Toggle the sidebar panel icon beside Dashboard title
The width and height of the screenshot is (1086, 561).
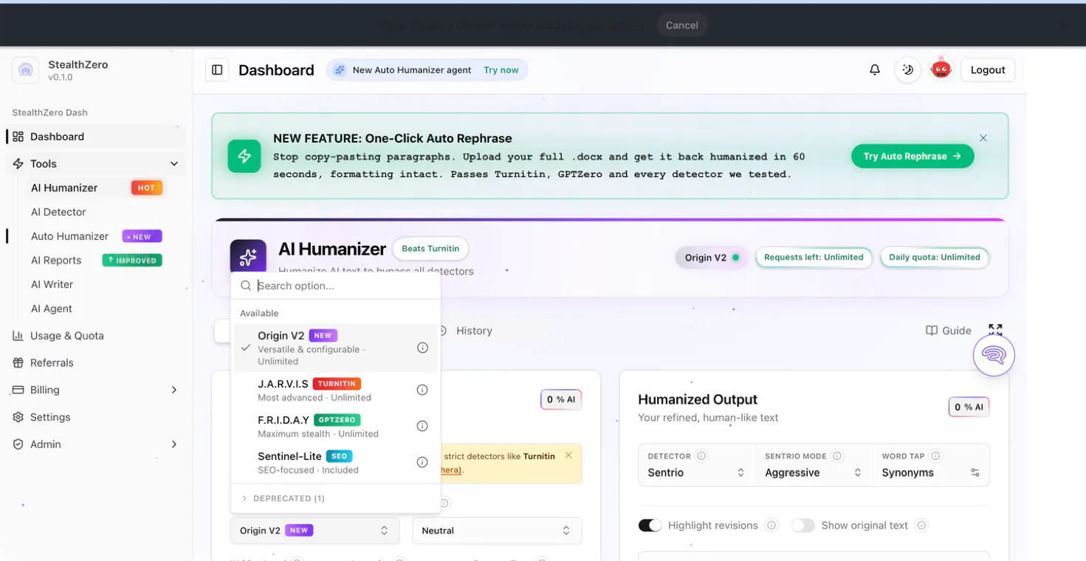(x=217, y=70)
